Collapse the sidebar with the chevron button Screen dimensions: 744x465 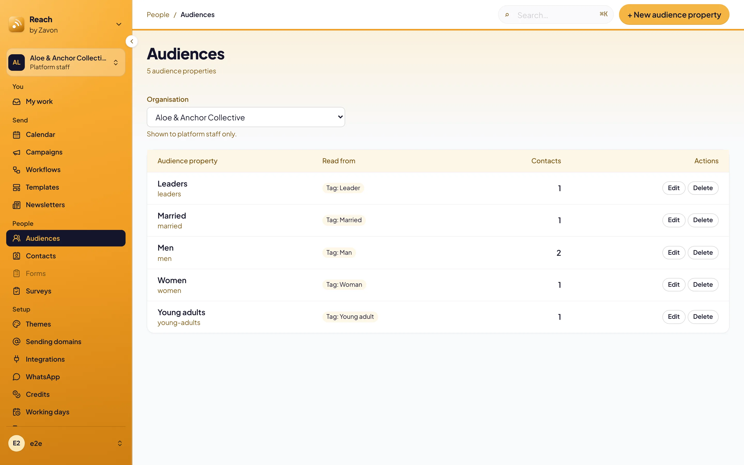click(x=131, y=41)
